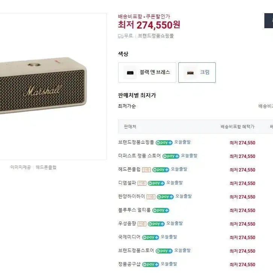This screenshot has height=273, width=273.
Task: Click the 인증 badge next to 우성음향
Action: 142,224
